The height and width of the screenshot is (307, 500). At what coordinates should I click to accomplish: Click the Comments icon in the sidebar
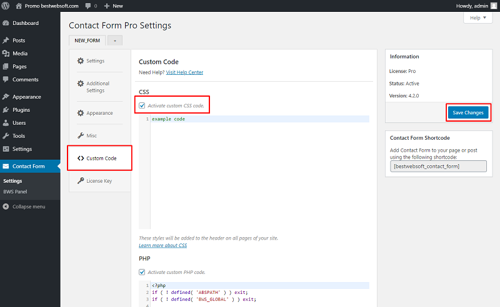click(6, 79)
